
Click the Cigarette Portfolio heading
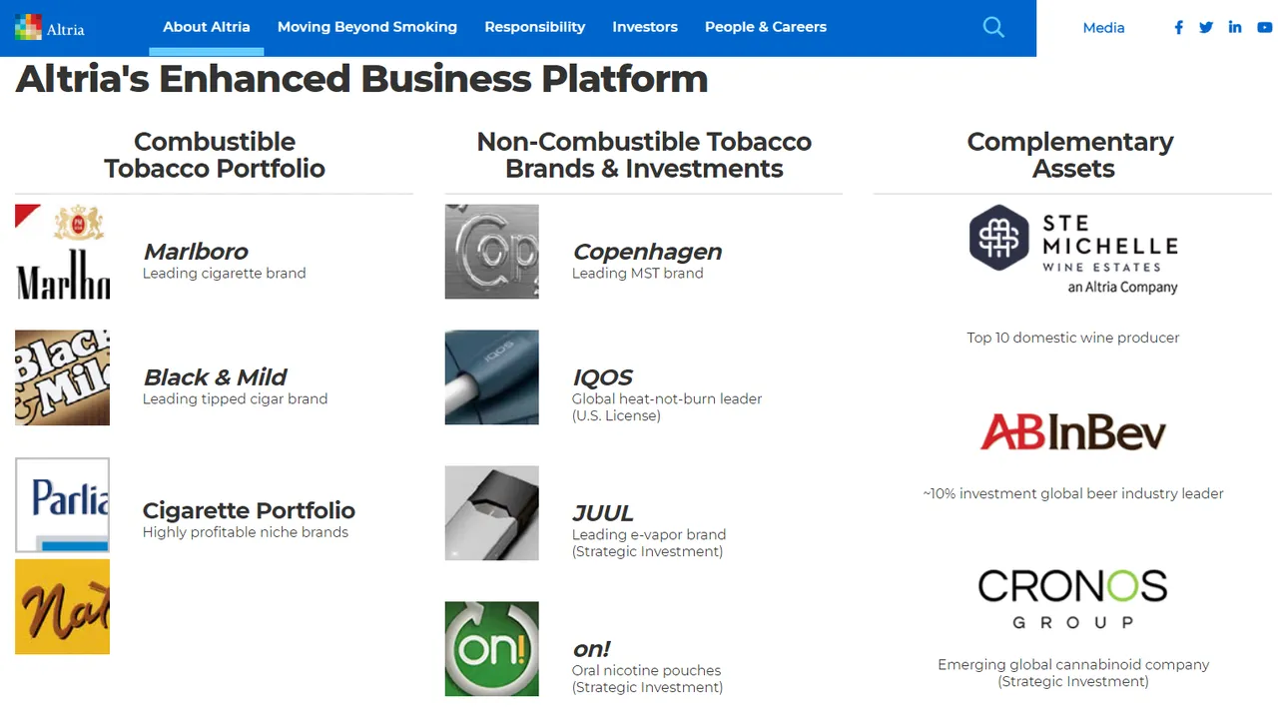[249, 510]
